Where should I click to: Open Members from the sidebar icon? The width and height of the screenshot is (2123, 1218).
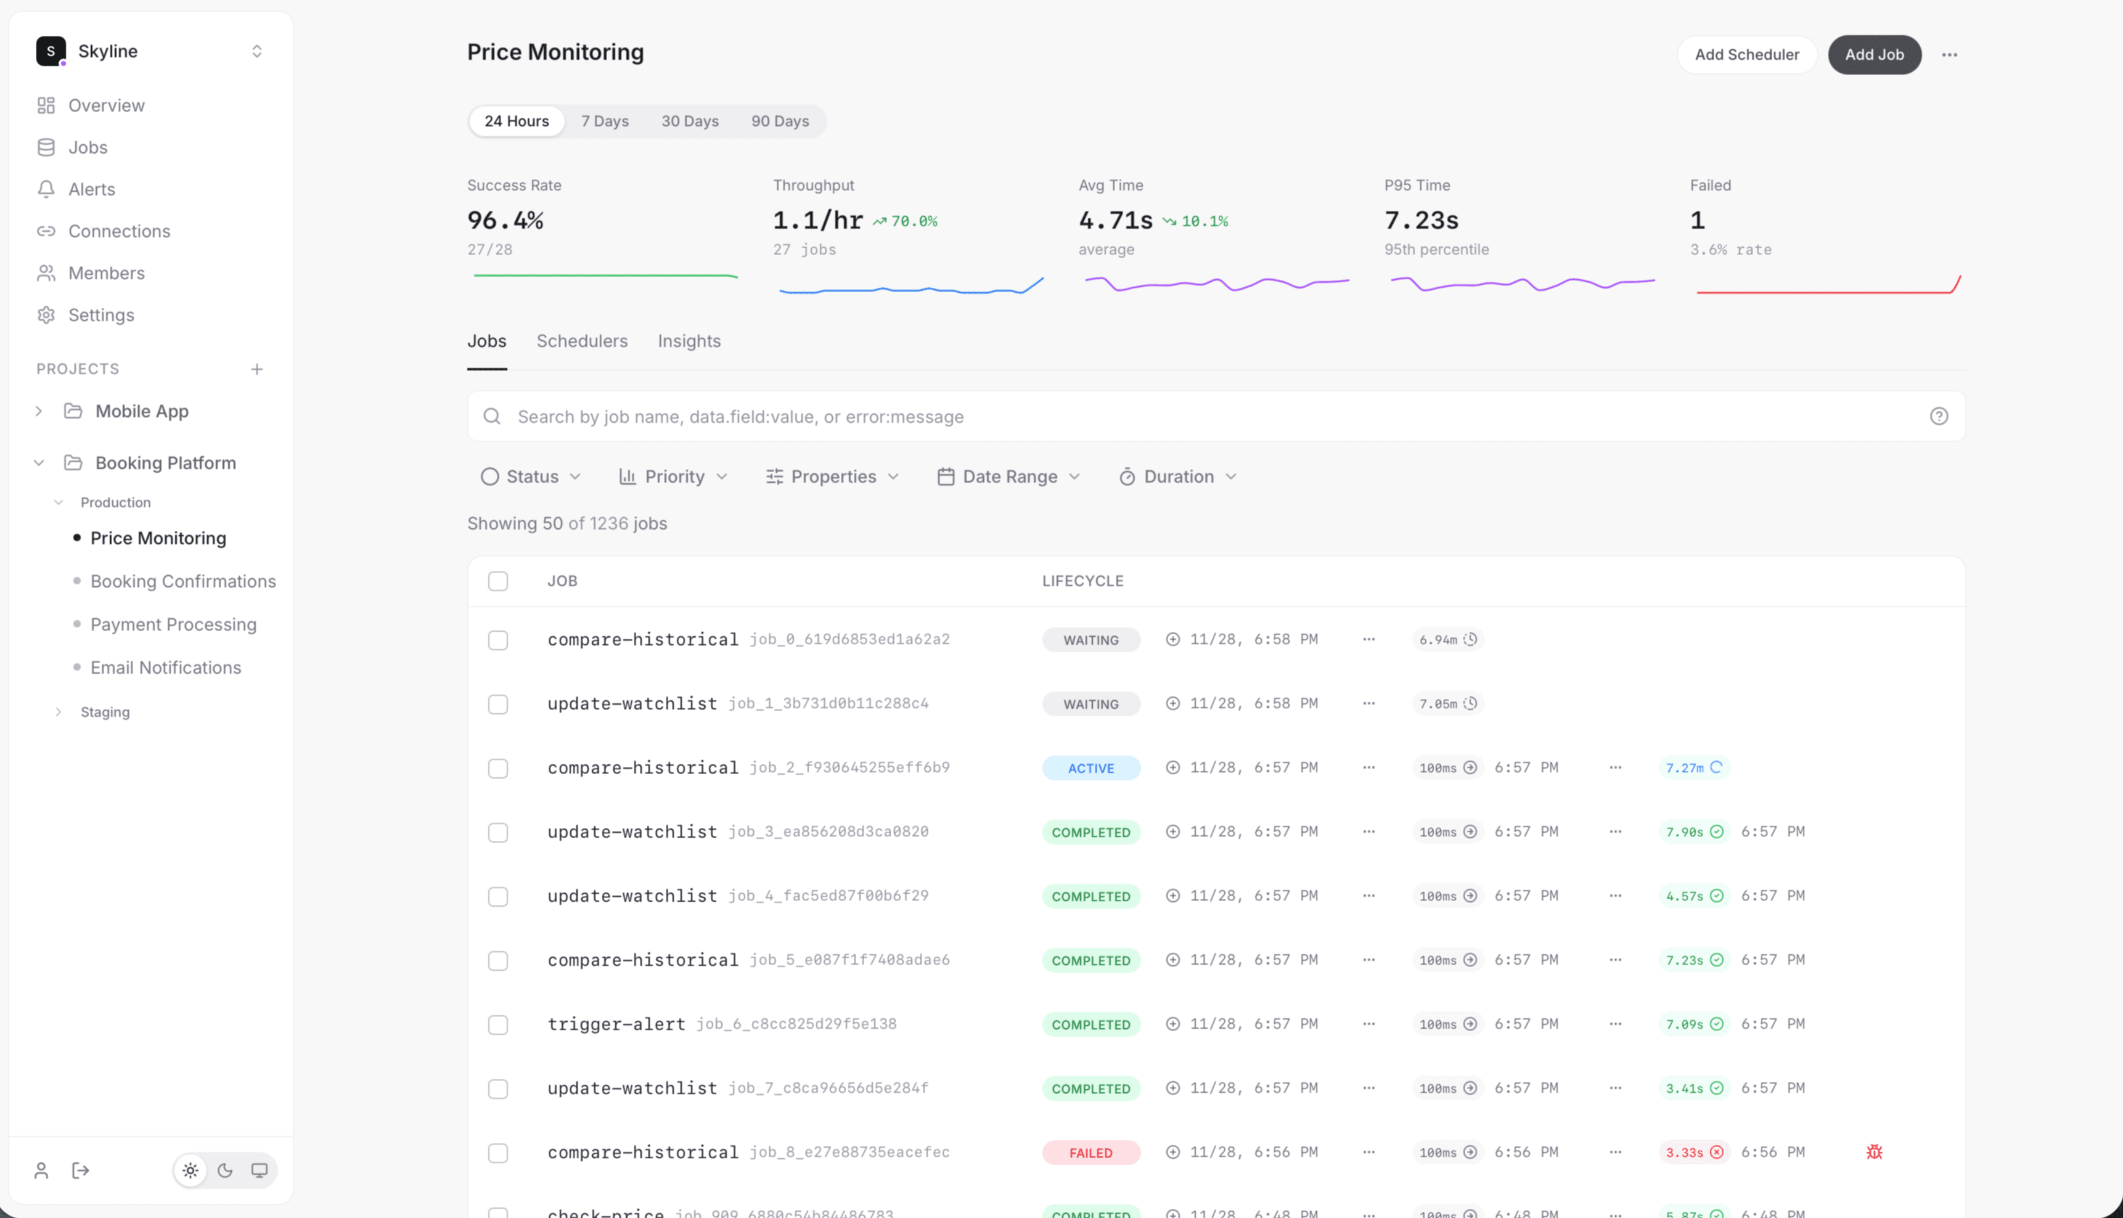[x=46, y=272]
